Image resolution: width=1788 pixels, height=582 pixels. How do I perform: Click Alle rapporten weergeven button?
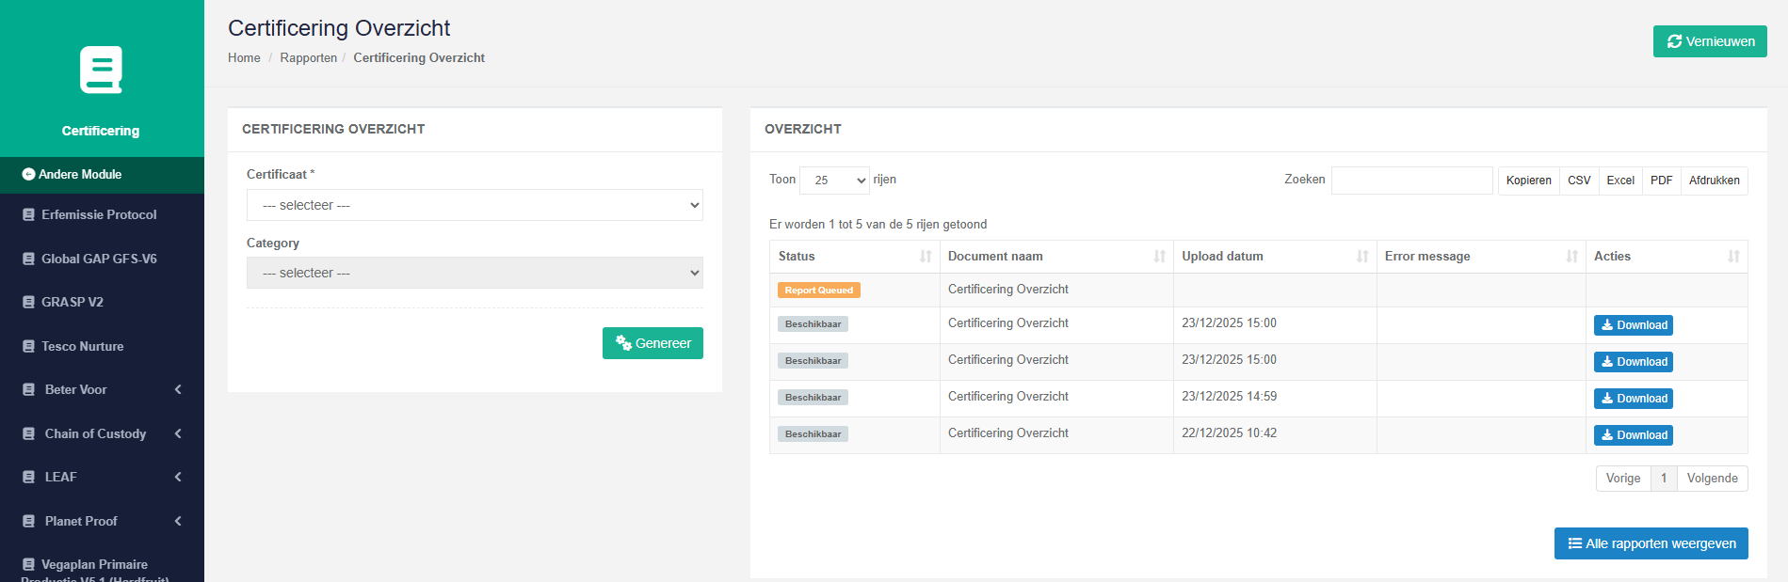1651,543
